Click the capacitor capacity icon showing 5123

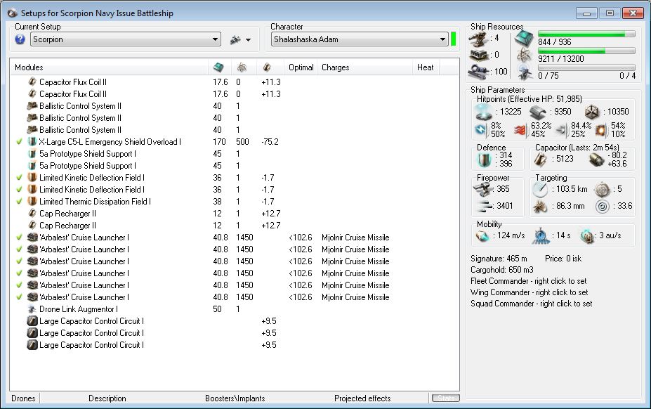[540, 160]
